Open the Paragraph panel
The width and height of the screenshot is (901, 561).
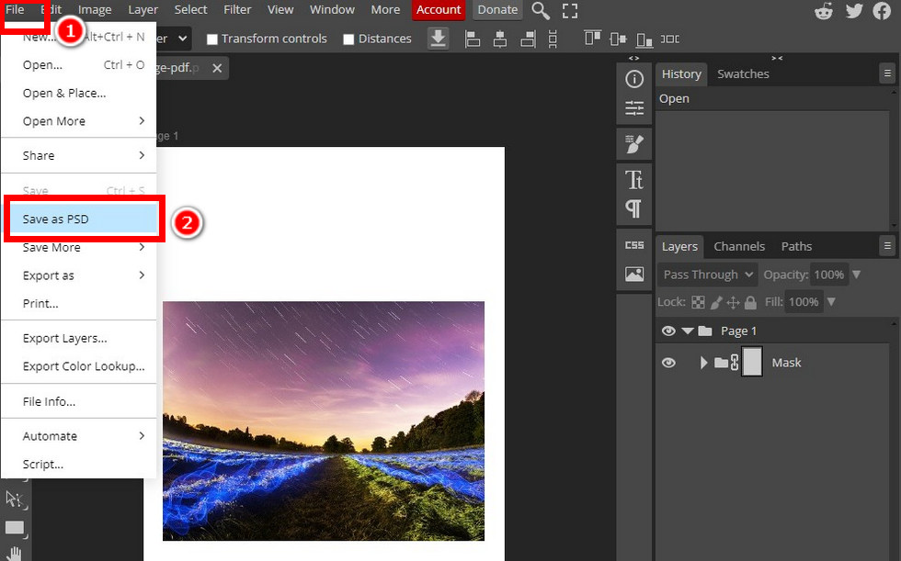click(x=633, y=209)
